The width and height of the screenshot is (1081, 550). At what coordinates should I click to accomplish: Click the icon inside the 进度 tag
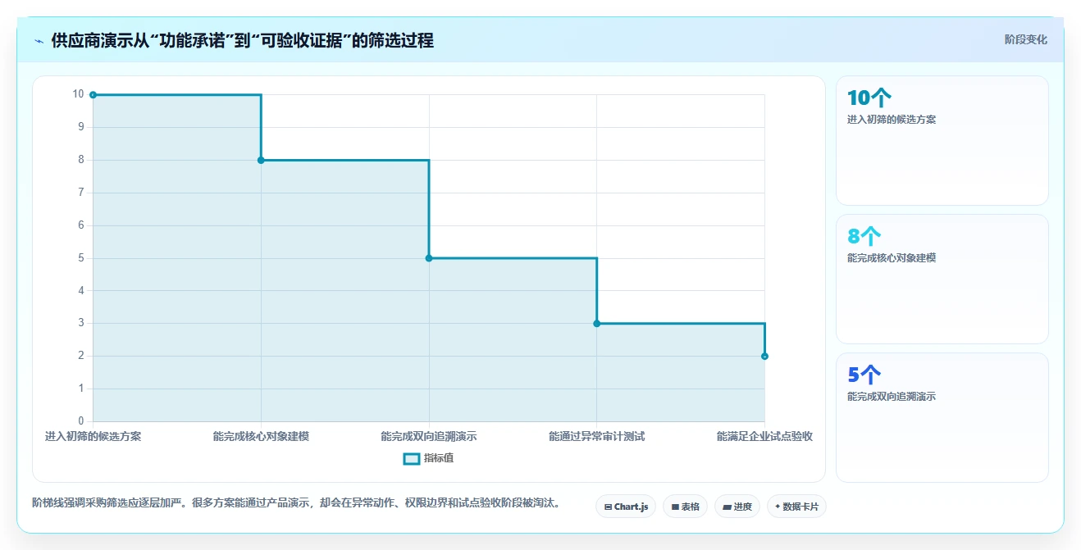pos(727,507)
